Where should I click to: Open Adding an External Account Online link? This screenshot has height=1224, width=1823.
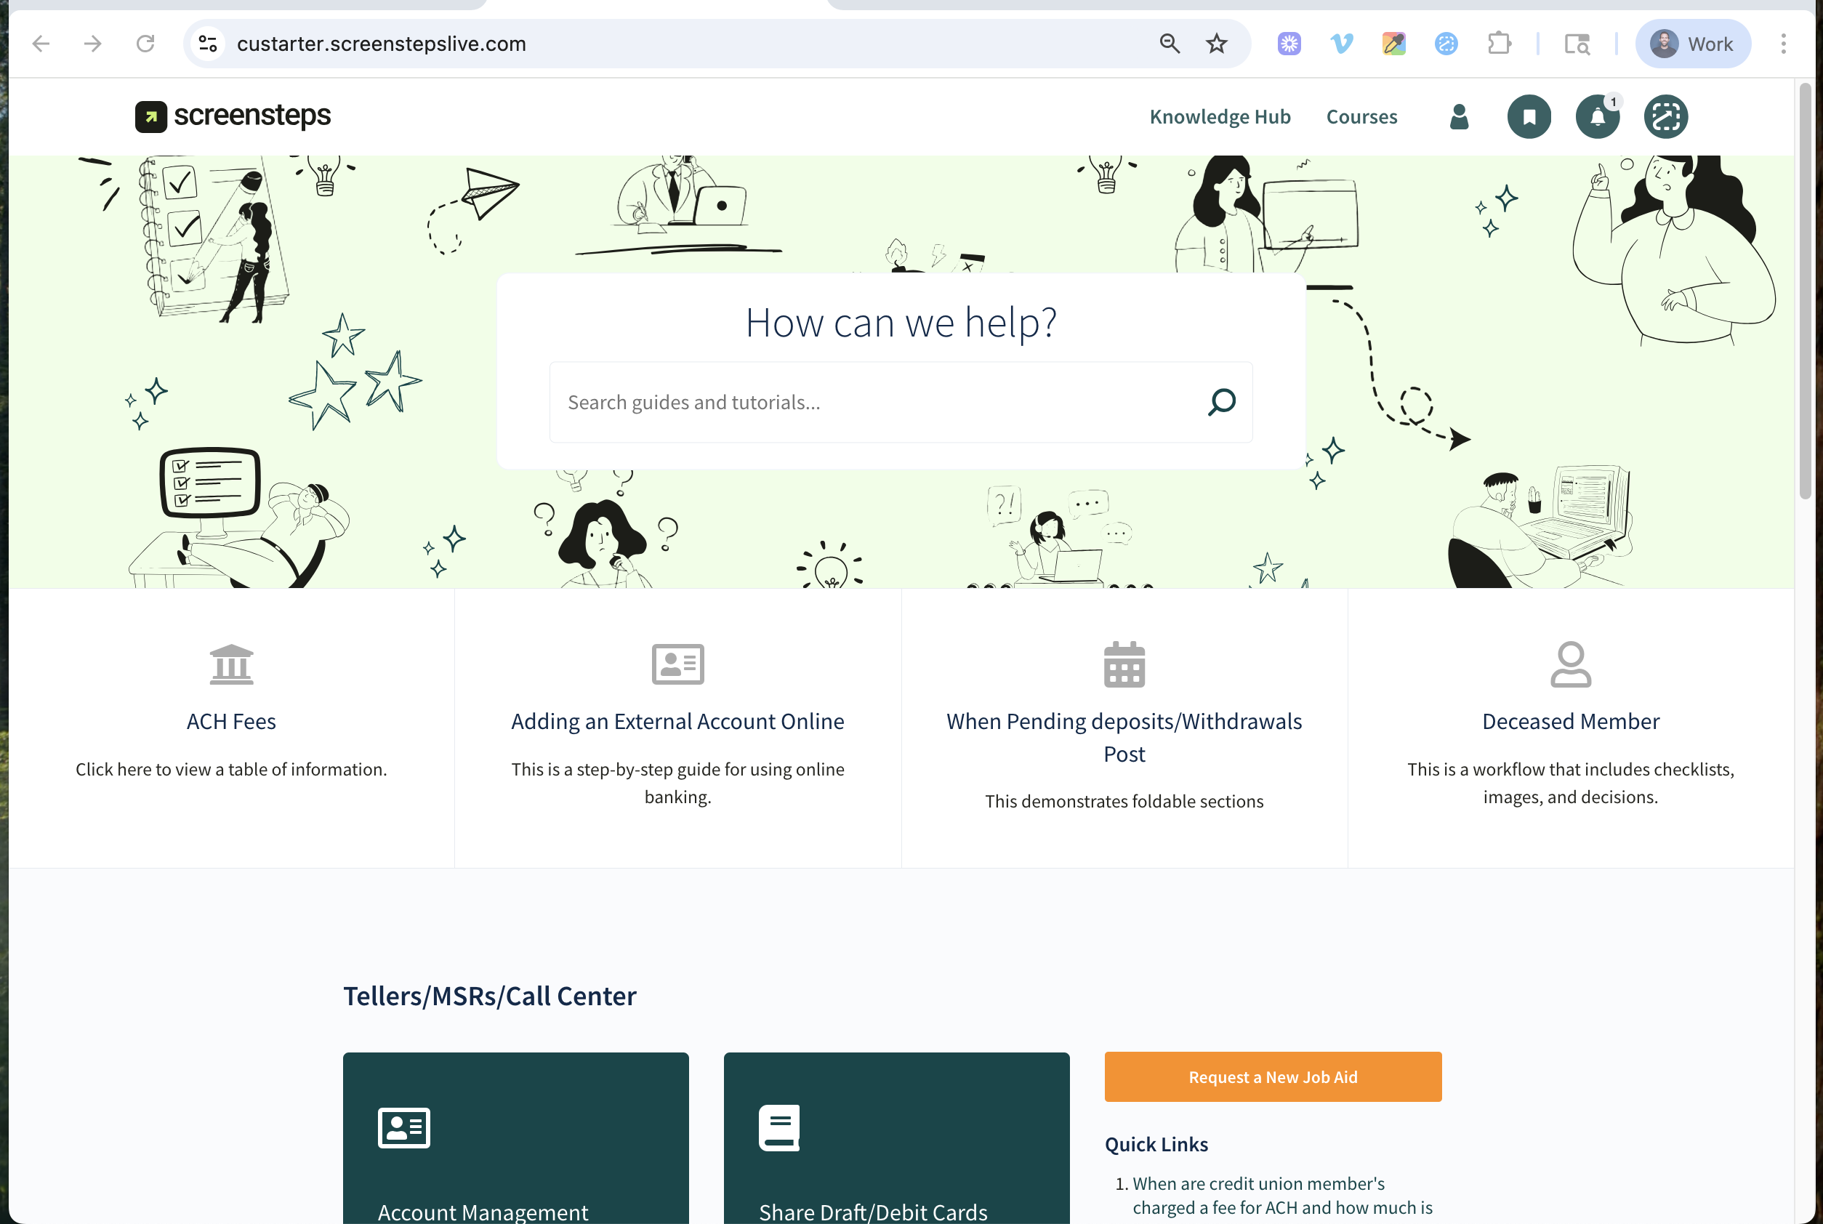(677, 720)
